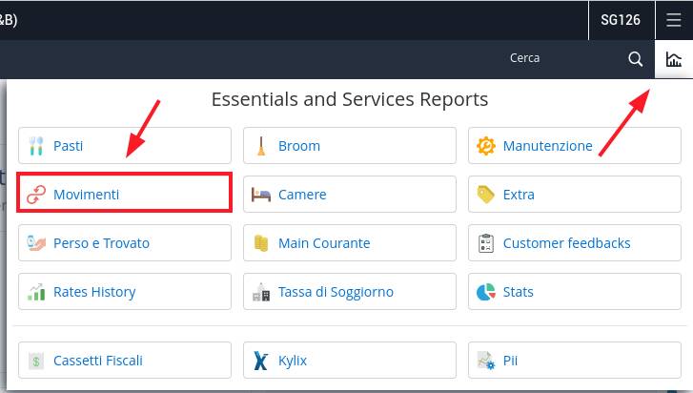Click the Broom icon
Viewport: 693px width, 393px height.
tap(261, 146)
